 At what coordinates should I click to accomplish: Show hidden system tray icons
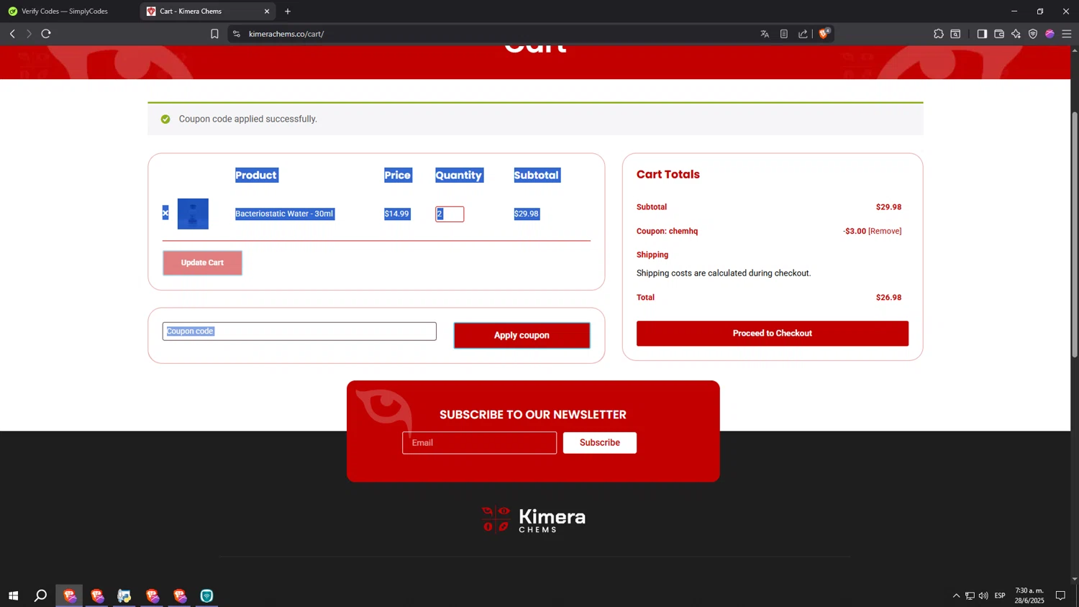pos(956,595)
